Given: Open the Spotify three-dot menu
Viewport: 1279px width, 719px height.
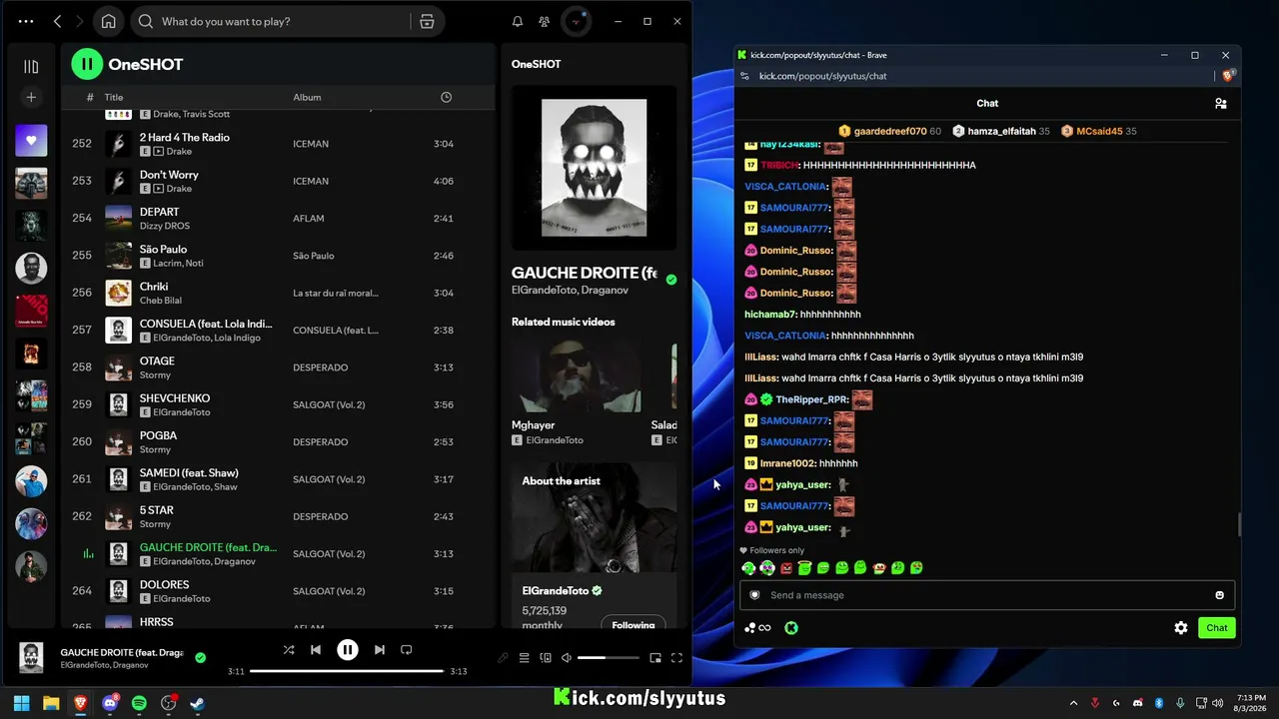Looking at the screenshot, I should pos(26,21).
